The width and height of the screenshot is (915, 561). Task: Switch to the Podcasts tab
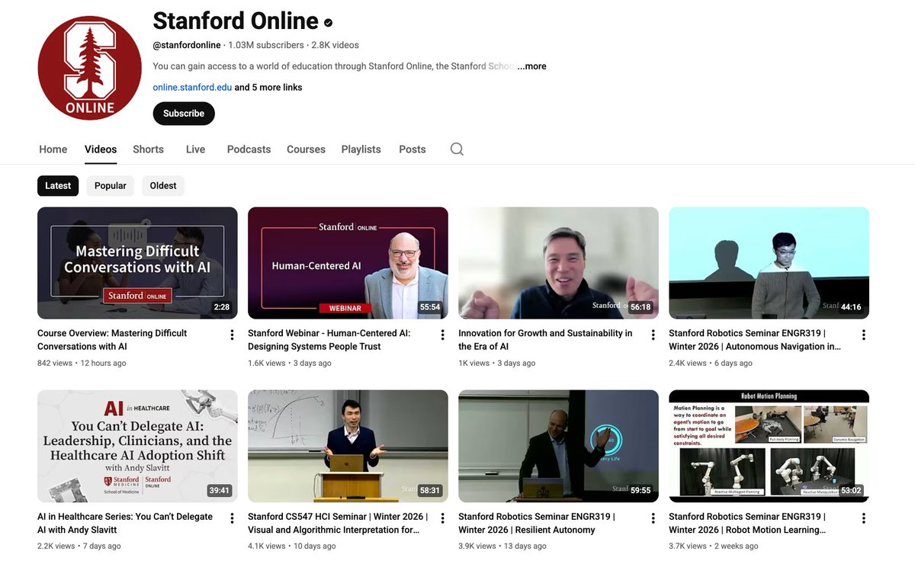coord(249,149)
